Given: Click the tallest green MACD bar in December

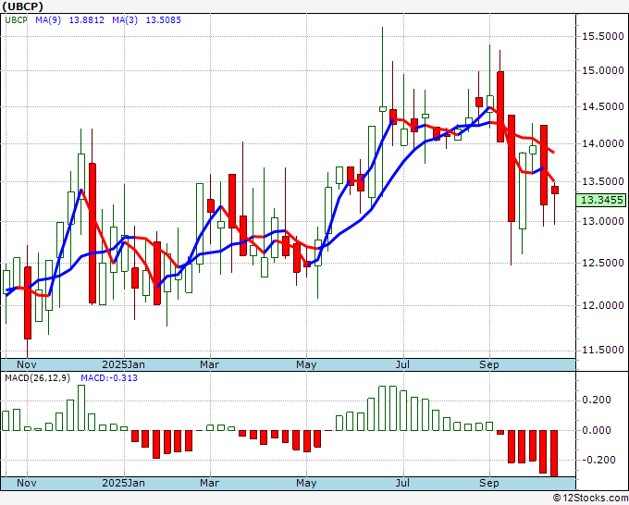Looking at the screenshot, I should point(81,408).
